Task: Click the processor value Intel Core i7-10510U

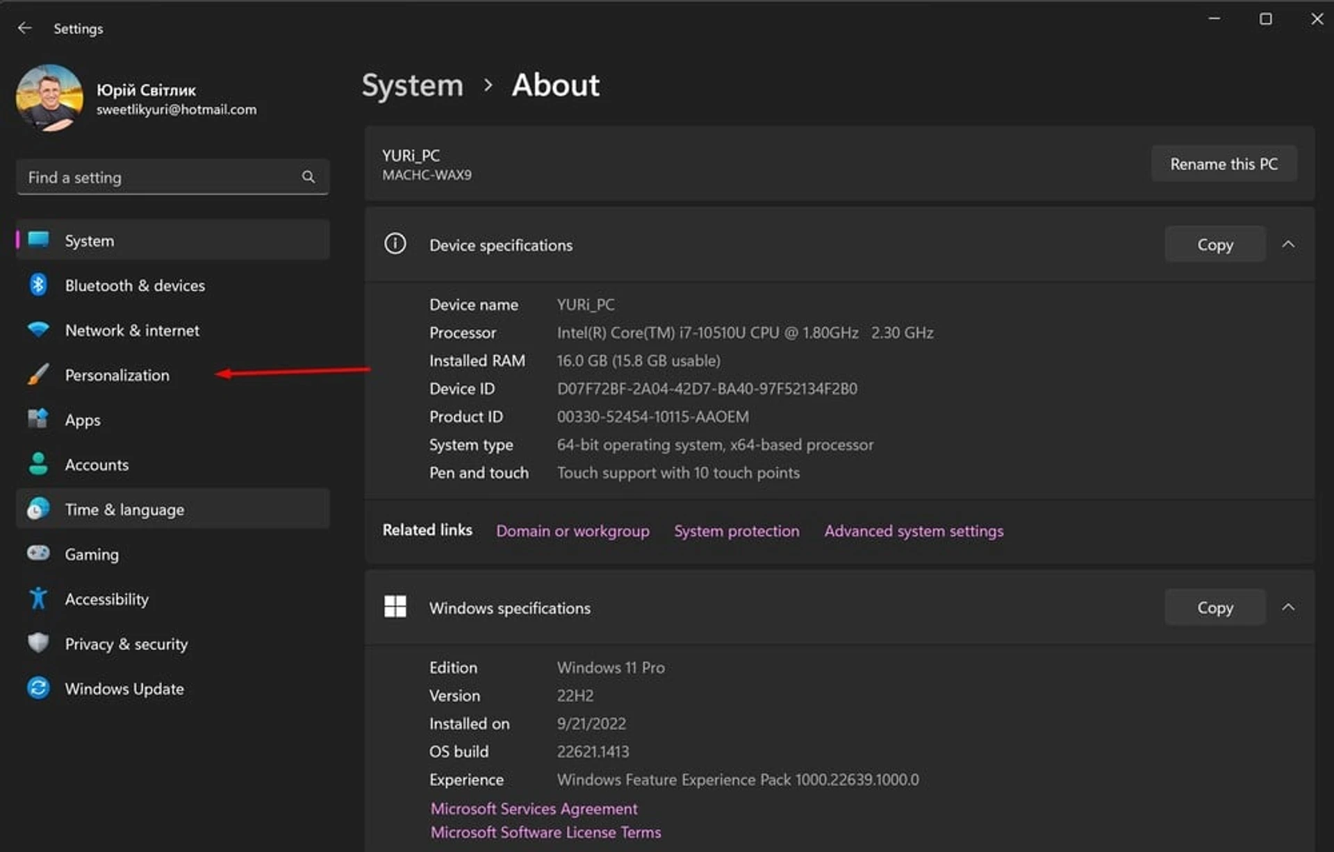Action: (745, 333)
